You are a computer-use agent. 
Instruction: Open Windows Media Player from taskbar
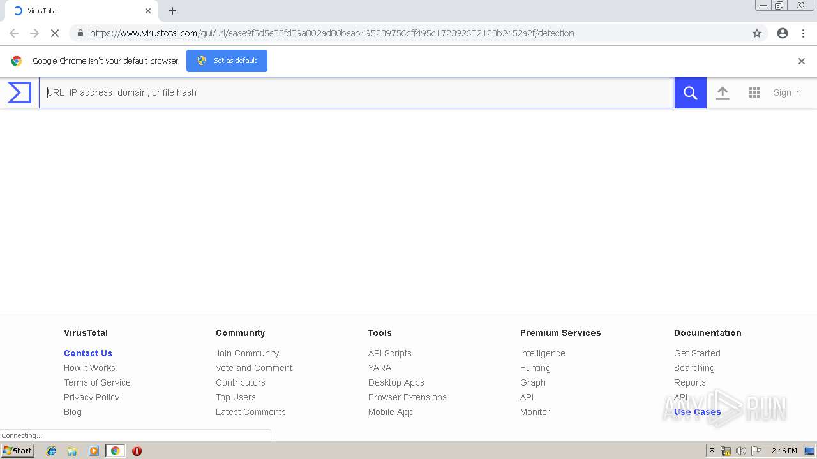pos(94,451)
